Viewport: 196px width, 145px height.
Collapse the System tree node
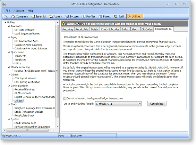pos(9,119)
